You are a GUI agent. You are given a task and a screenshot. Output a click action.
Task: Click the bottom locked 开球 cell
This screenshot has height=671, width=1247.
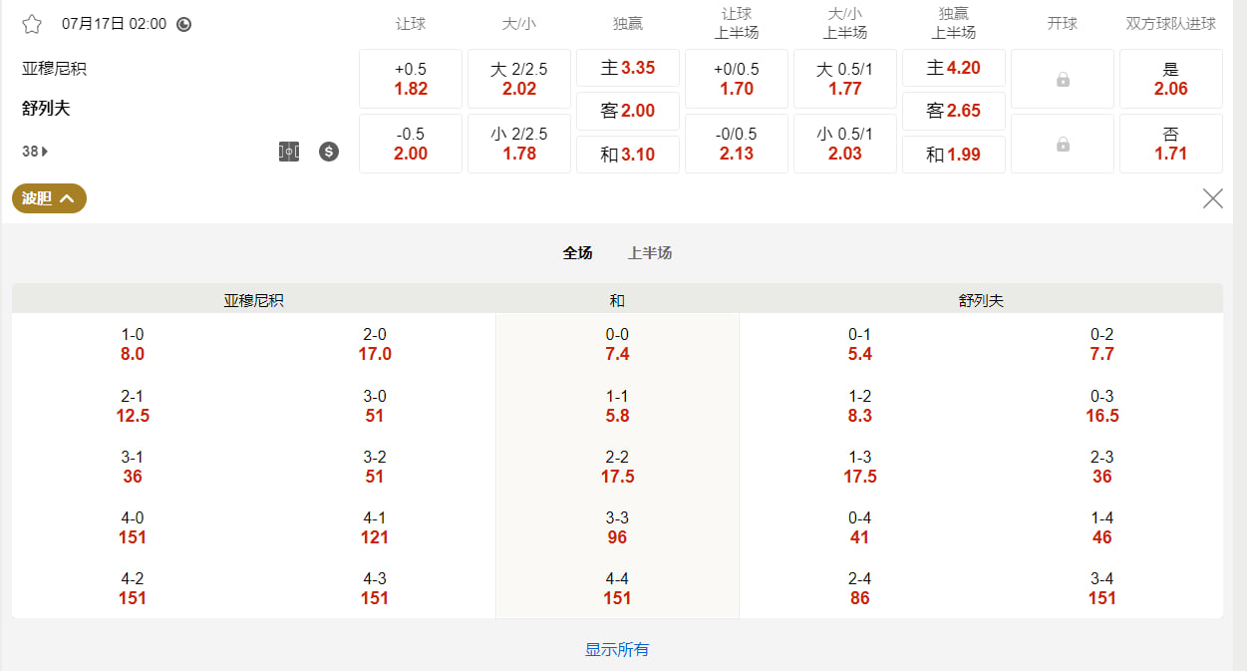[1063, 144]
